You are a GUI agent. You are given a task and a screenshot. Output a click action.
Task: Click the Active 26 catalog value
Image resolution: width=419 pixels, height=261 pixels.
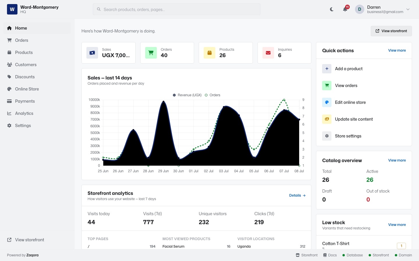[x=370, y=180]
